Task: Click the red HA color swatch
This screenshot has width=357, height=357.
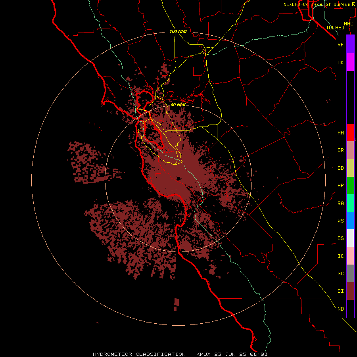Action: click(350, 132)
